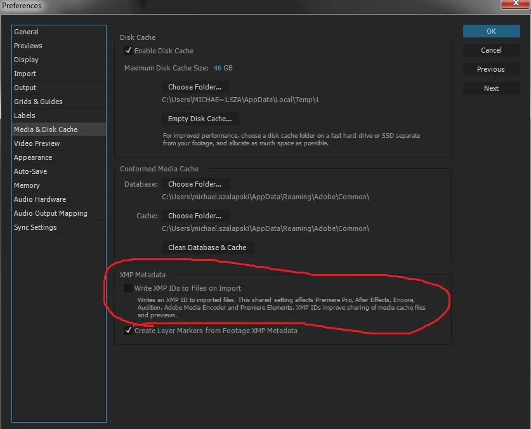
Task: Select Memory in the category list
Action: pos(59,185)
